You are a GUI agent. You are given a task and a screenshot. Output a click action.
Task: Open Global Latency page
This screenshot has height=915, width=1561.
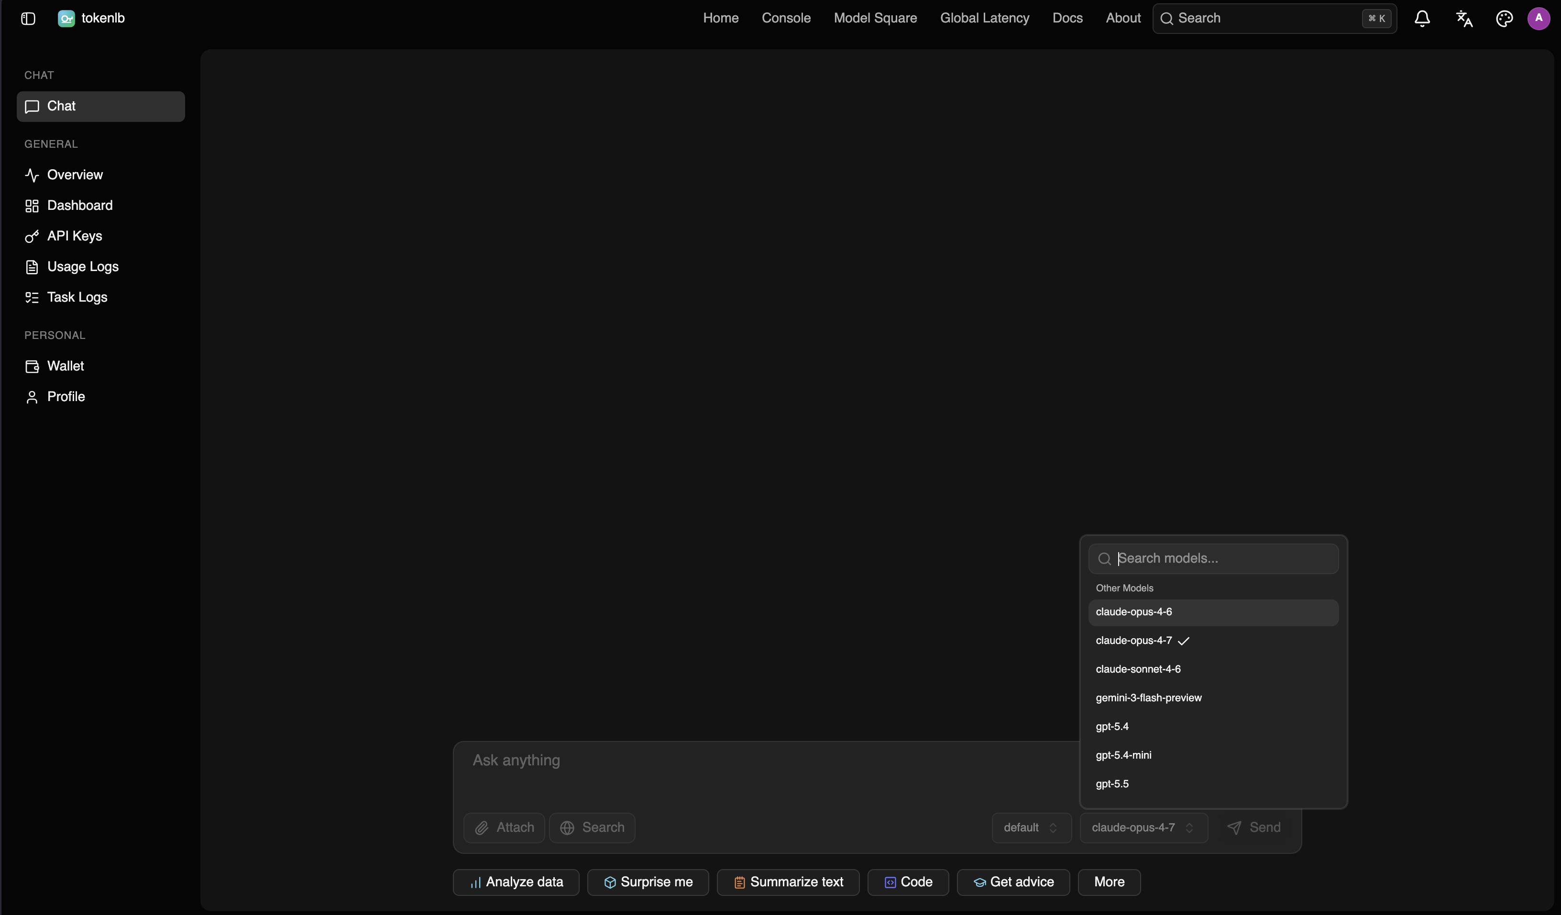984,19
